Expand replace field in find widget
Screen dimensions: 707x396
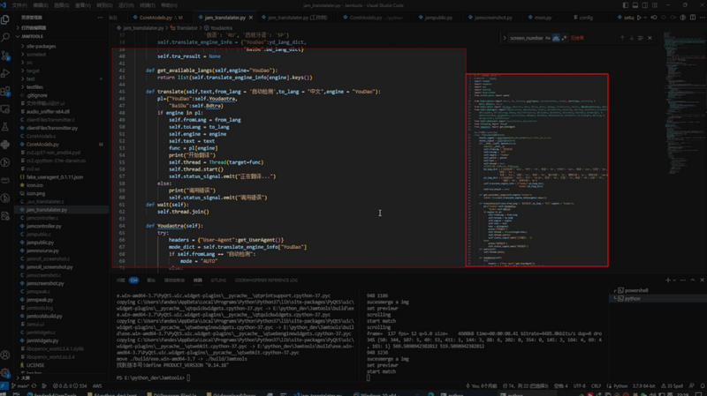[x=505, y=38]
